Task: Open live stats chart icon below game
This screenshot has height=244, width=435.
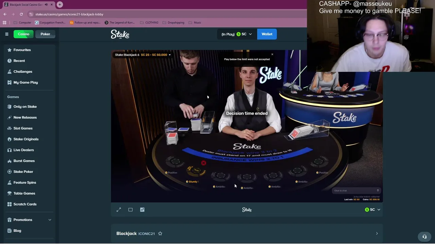Action: 142,210
